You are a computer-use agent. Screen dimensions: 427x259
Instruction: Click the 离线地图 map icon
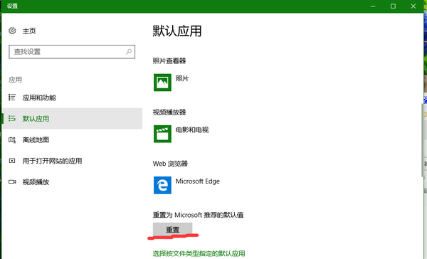click(12, 139)
